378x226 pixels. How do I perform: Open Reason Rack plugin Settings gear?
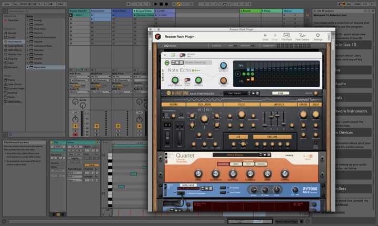point(318,35)
